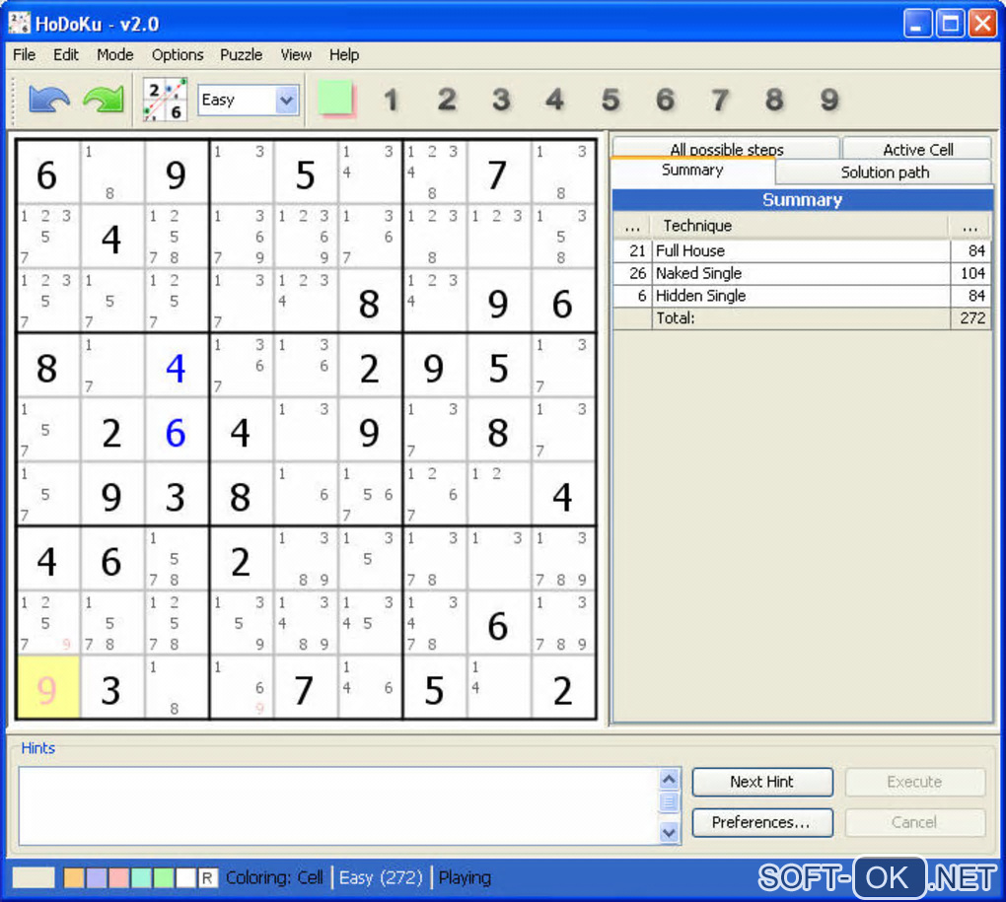Click the beige swatch at status bar start
Screen dimensions: 1006x902
(x=34, y=877)
